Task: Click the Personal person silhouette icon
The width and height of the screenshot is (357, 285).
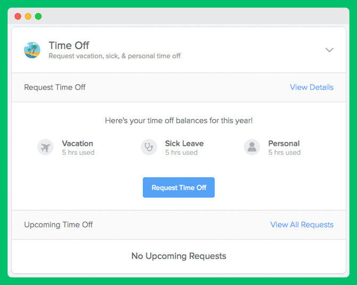Action: coord(252,147)
